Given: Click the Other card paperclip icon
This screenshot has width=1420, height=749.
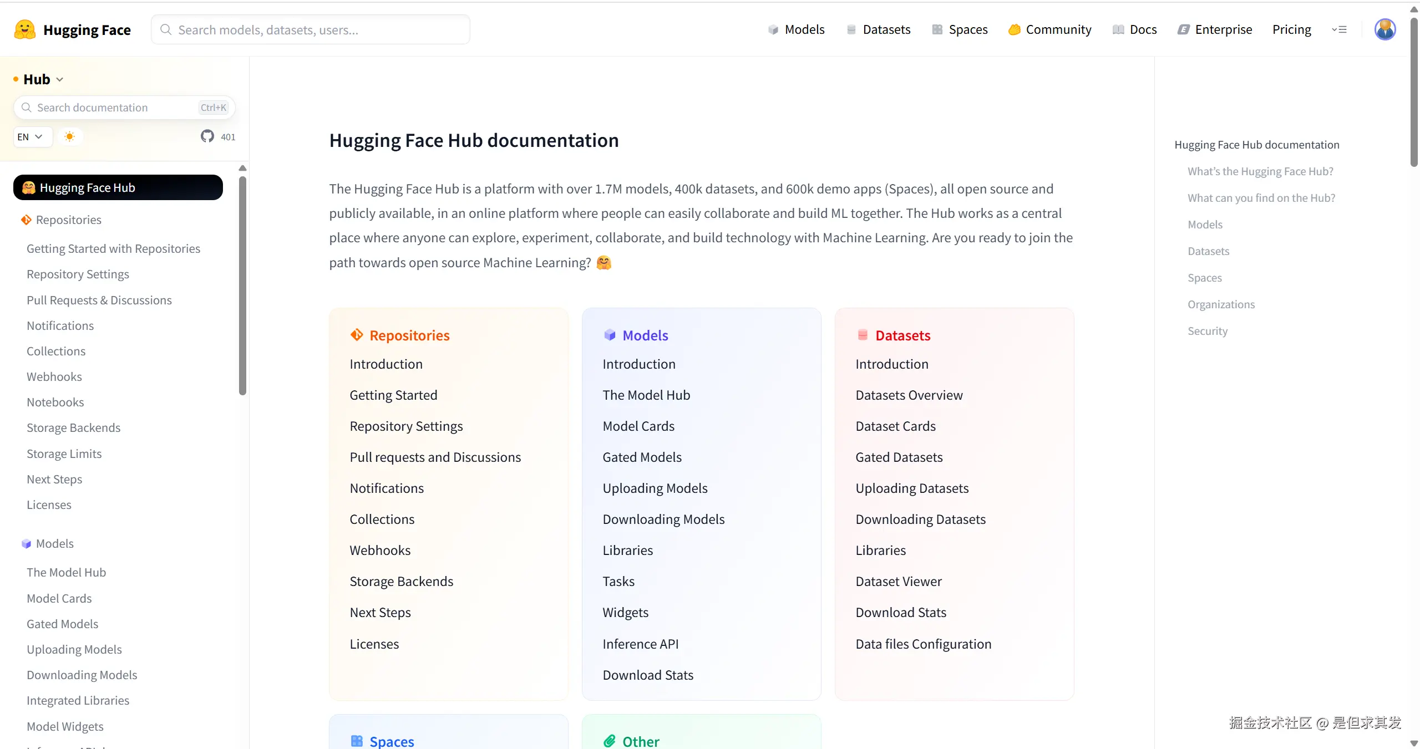Looking at the screenshot, I should click(610, 741).
